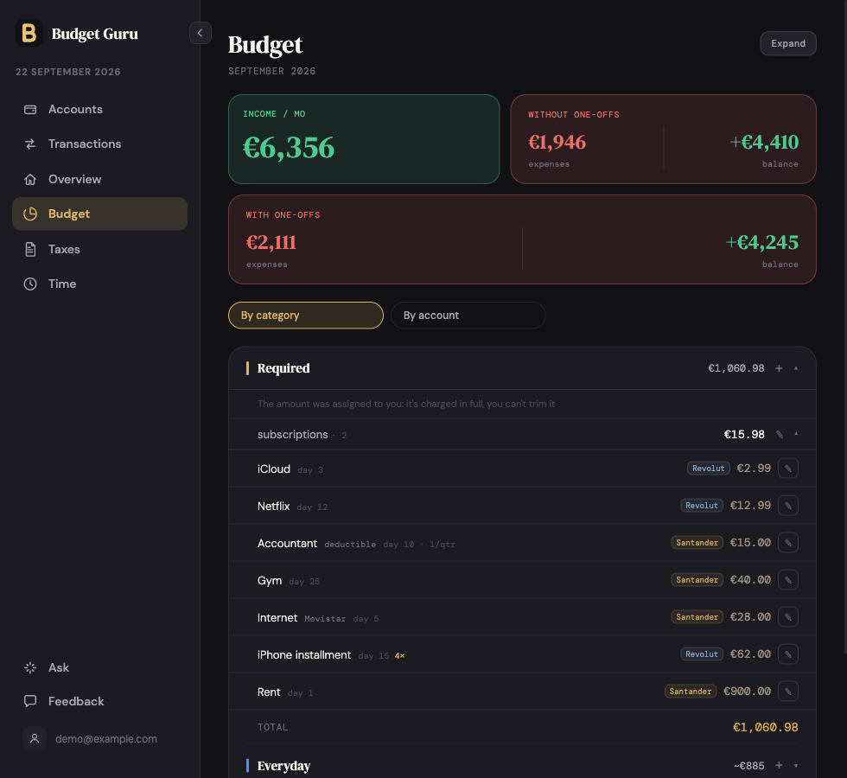This screenshot has width=847, height=778.
Task: Click Revolut tag on iPhone installment row
Action: 702,654
